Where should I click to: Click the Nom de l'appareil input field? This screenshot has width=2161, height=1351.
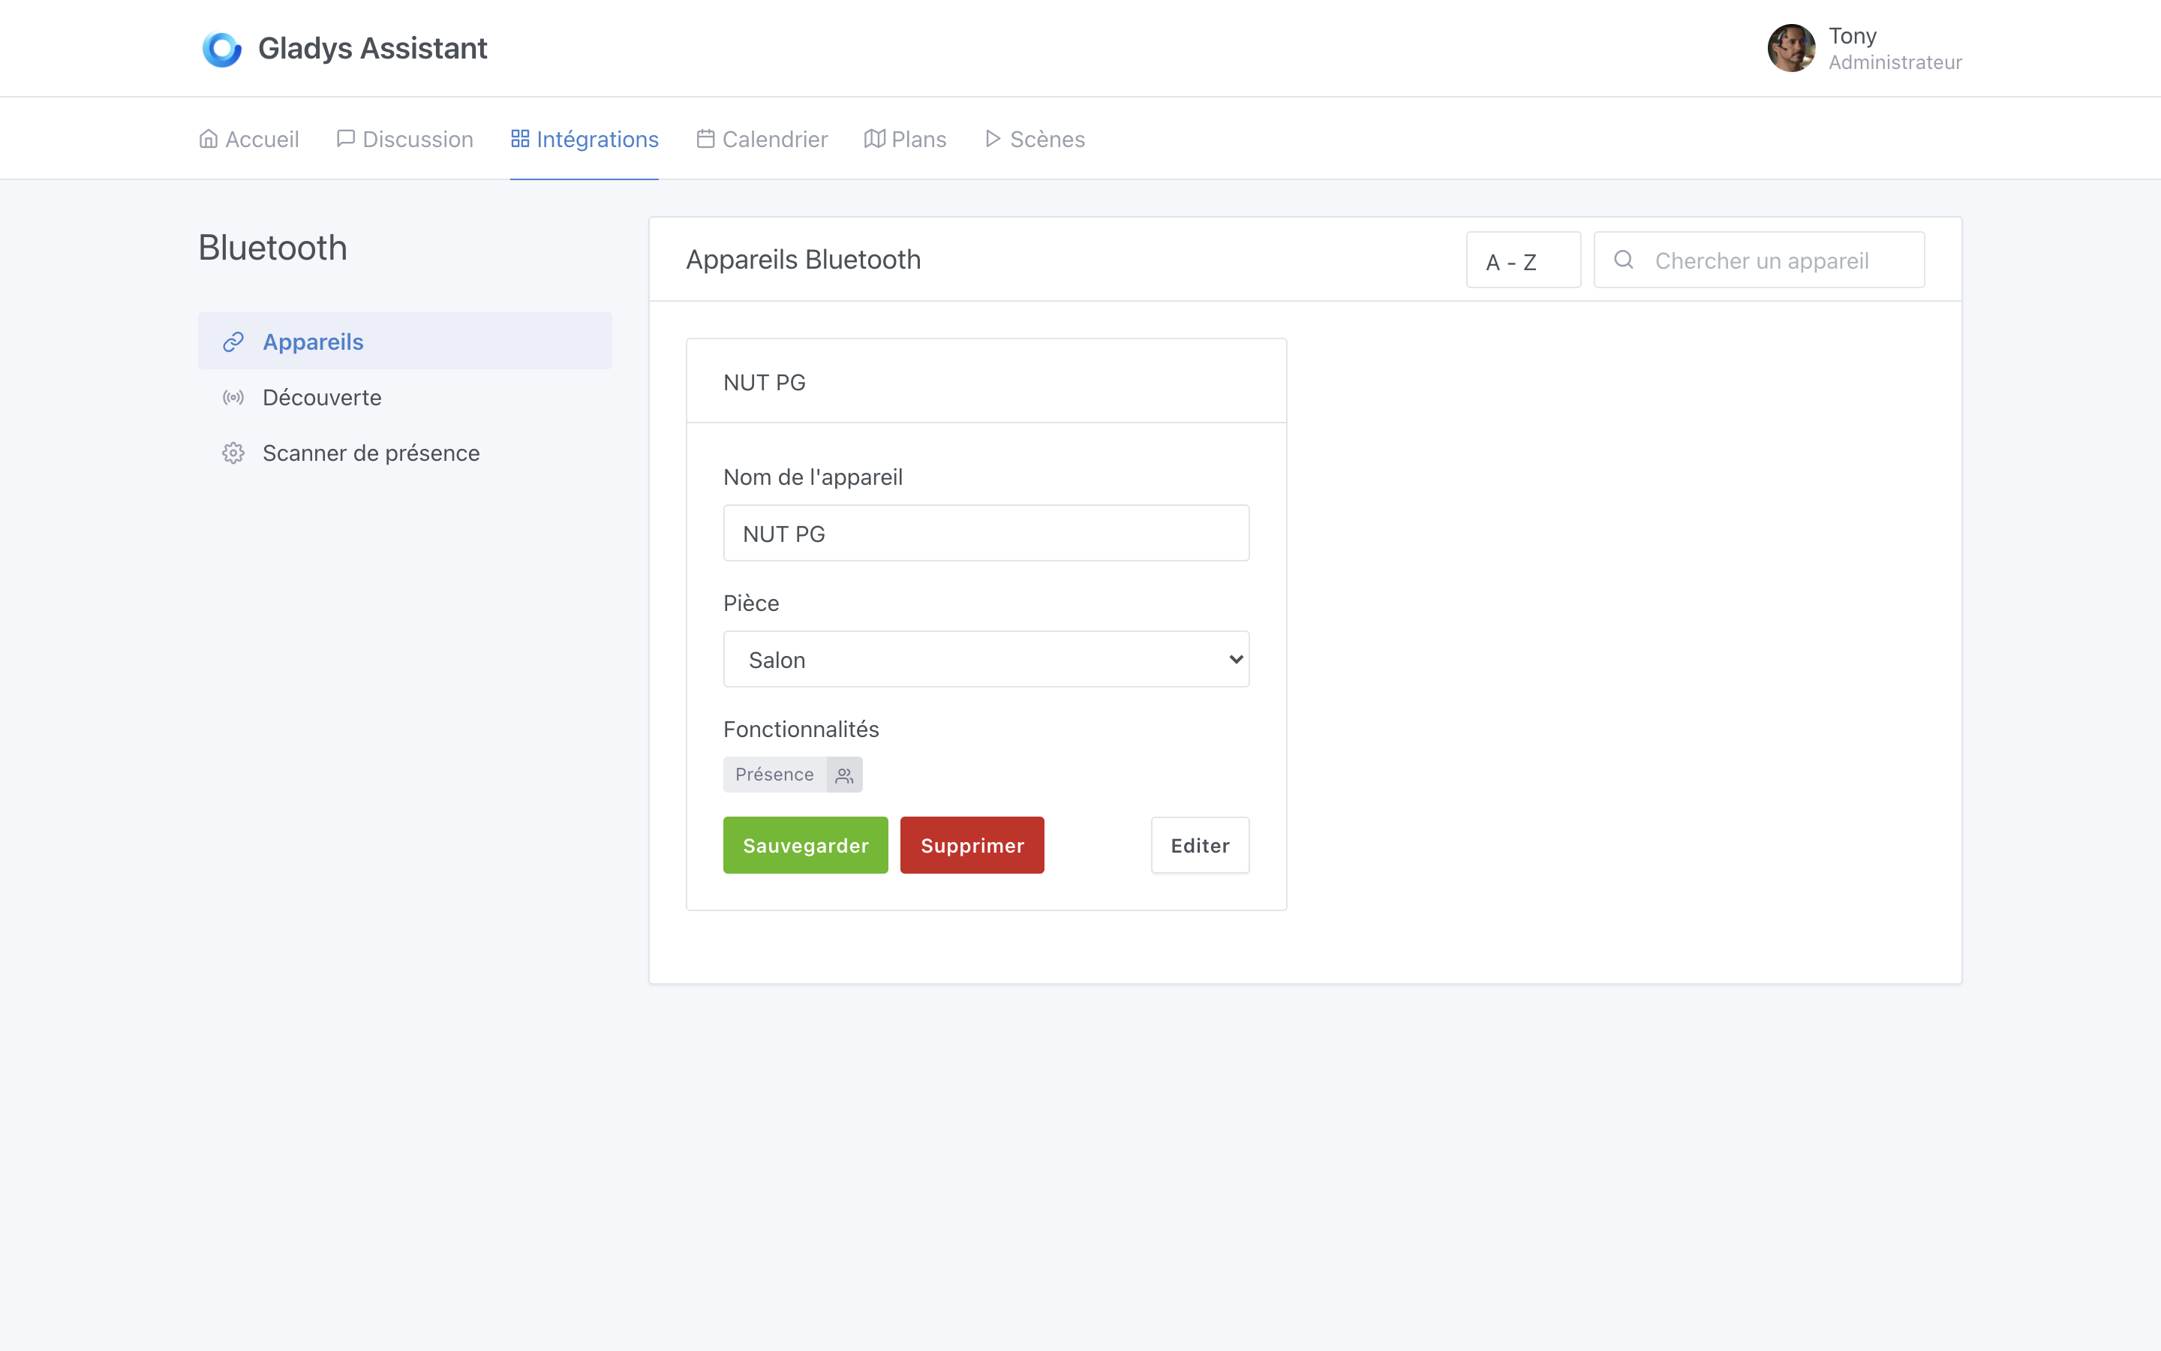coord(986,533)
